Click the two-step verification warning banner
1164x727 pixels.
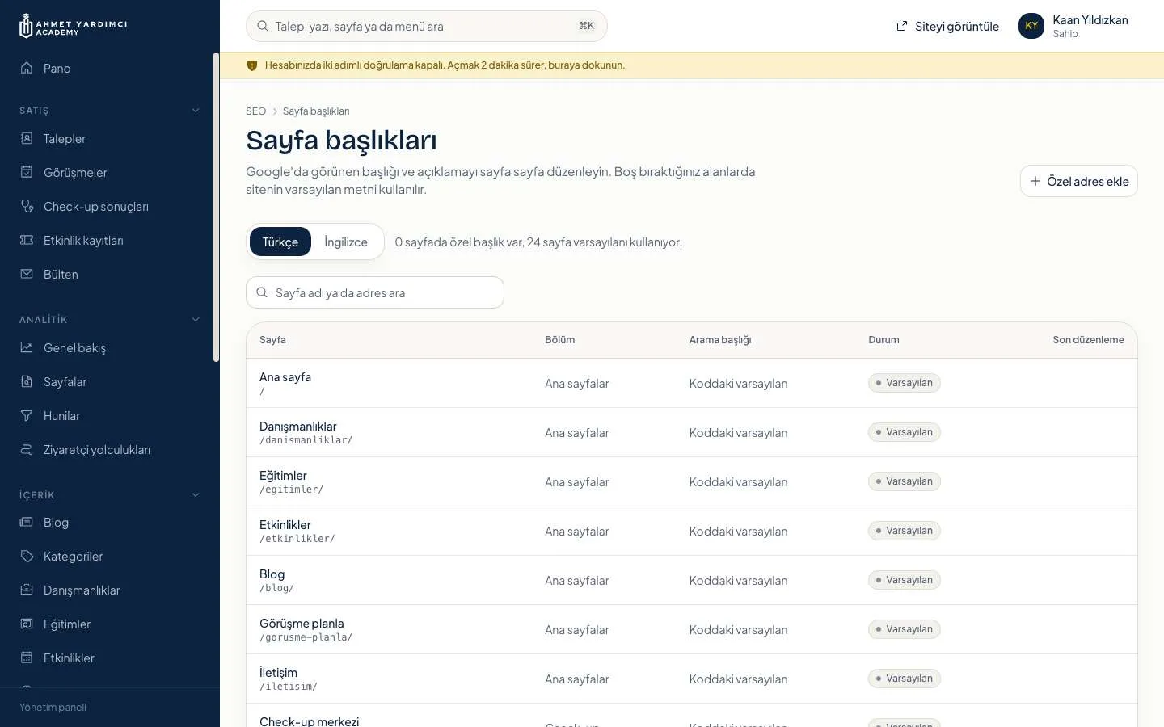692,65
